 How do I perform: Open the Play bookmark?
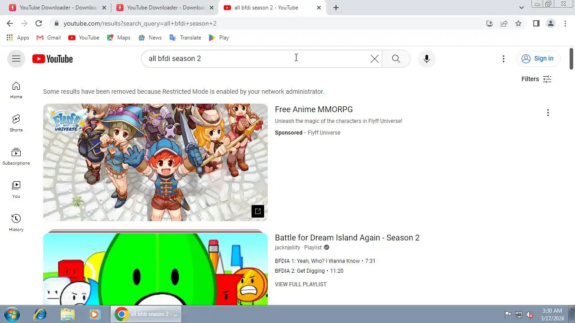[219, 38]
